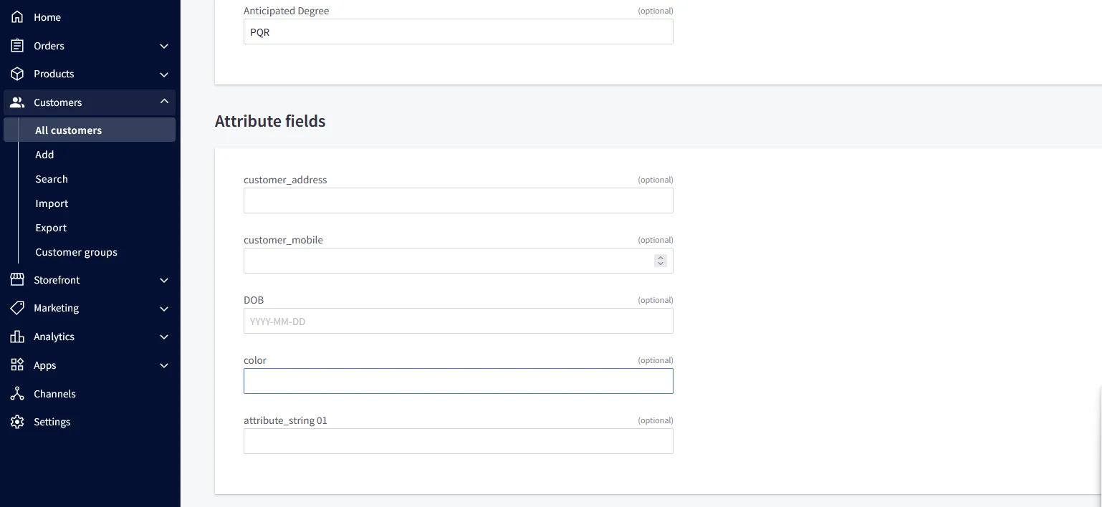Viewport: 1102px width, 507px height.
Task: Open the Settings gear icon
Action: point(17,422)
